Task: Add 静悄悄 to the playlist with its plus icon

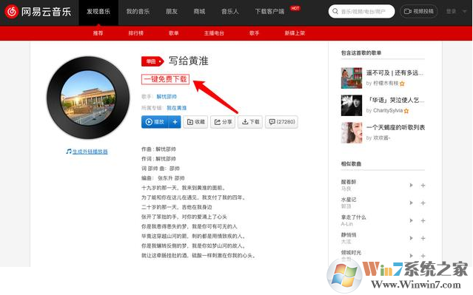Action: [423, 238]
